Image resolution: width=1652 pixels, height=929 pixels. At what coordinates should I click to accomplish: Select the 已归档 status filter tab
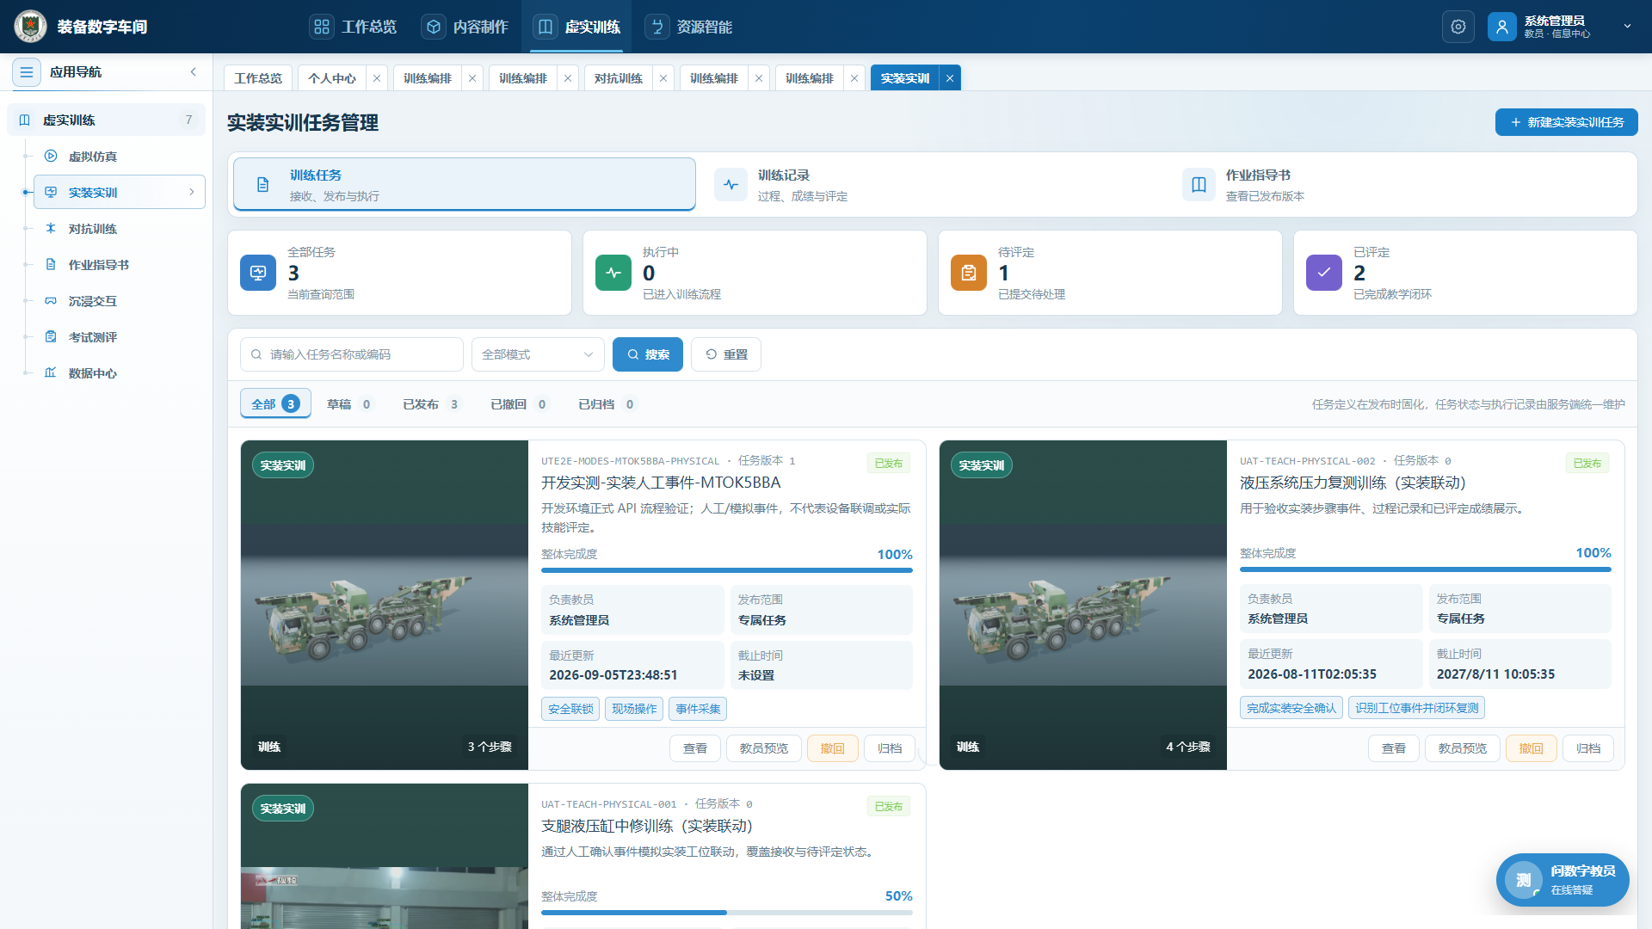(607, 403)
